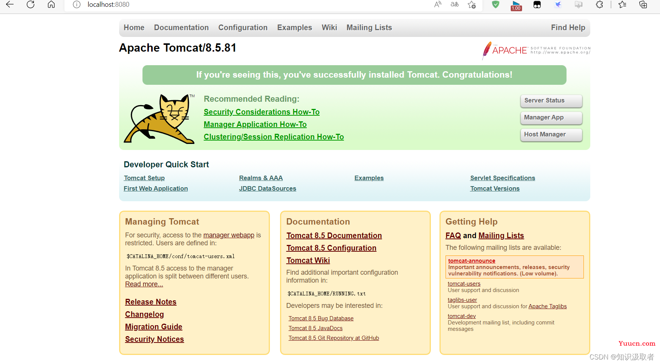Open Mailing Lists link under Getting Help
660x364 pixels.
click(x=501, y=236)
